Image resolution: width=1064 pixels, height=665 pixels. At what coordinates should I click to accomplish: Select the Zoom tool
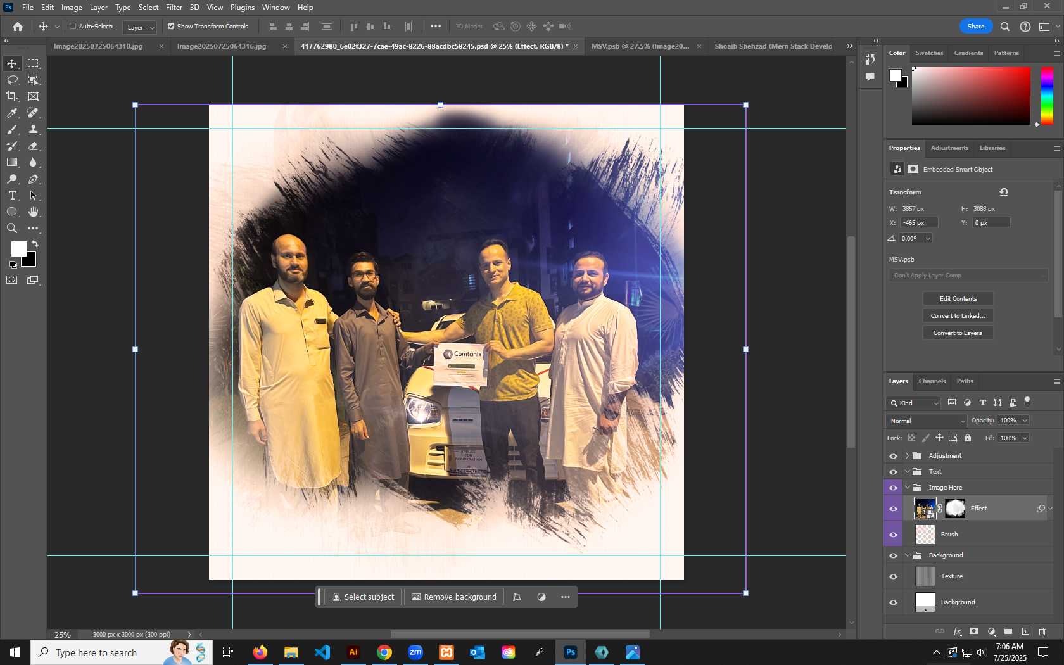[x=12, y=229]
